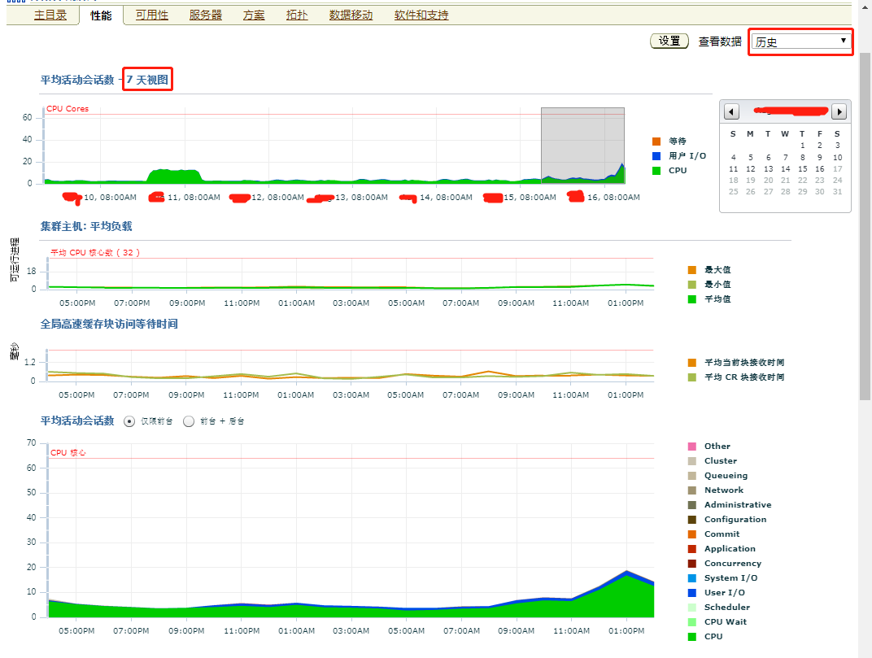This screenshot has height=658, width=872.
Task: Click the 最大值 legend square
Action: pyautogui.click(x=693, y=269)
